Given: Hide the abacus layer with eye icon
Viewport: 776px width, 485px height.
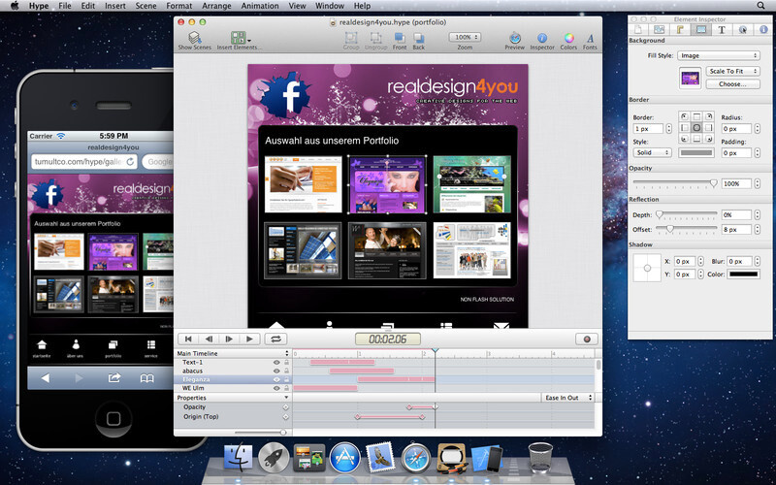Looking at the screenshot, I should (276, 371).
